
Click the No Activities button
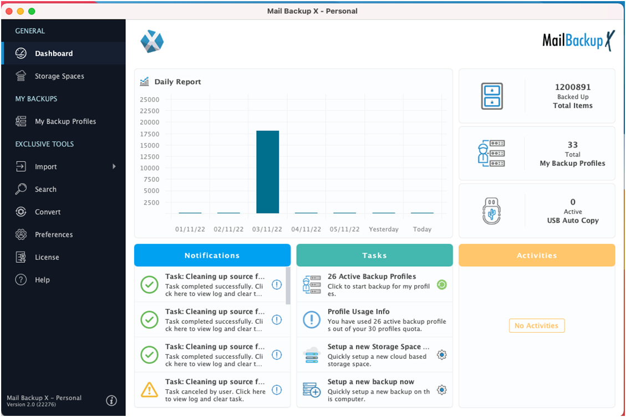(x=537, y=326)
